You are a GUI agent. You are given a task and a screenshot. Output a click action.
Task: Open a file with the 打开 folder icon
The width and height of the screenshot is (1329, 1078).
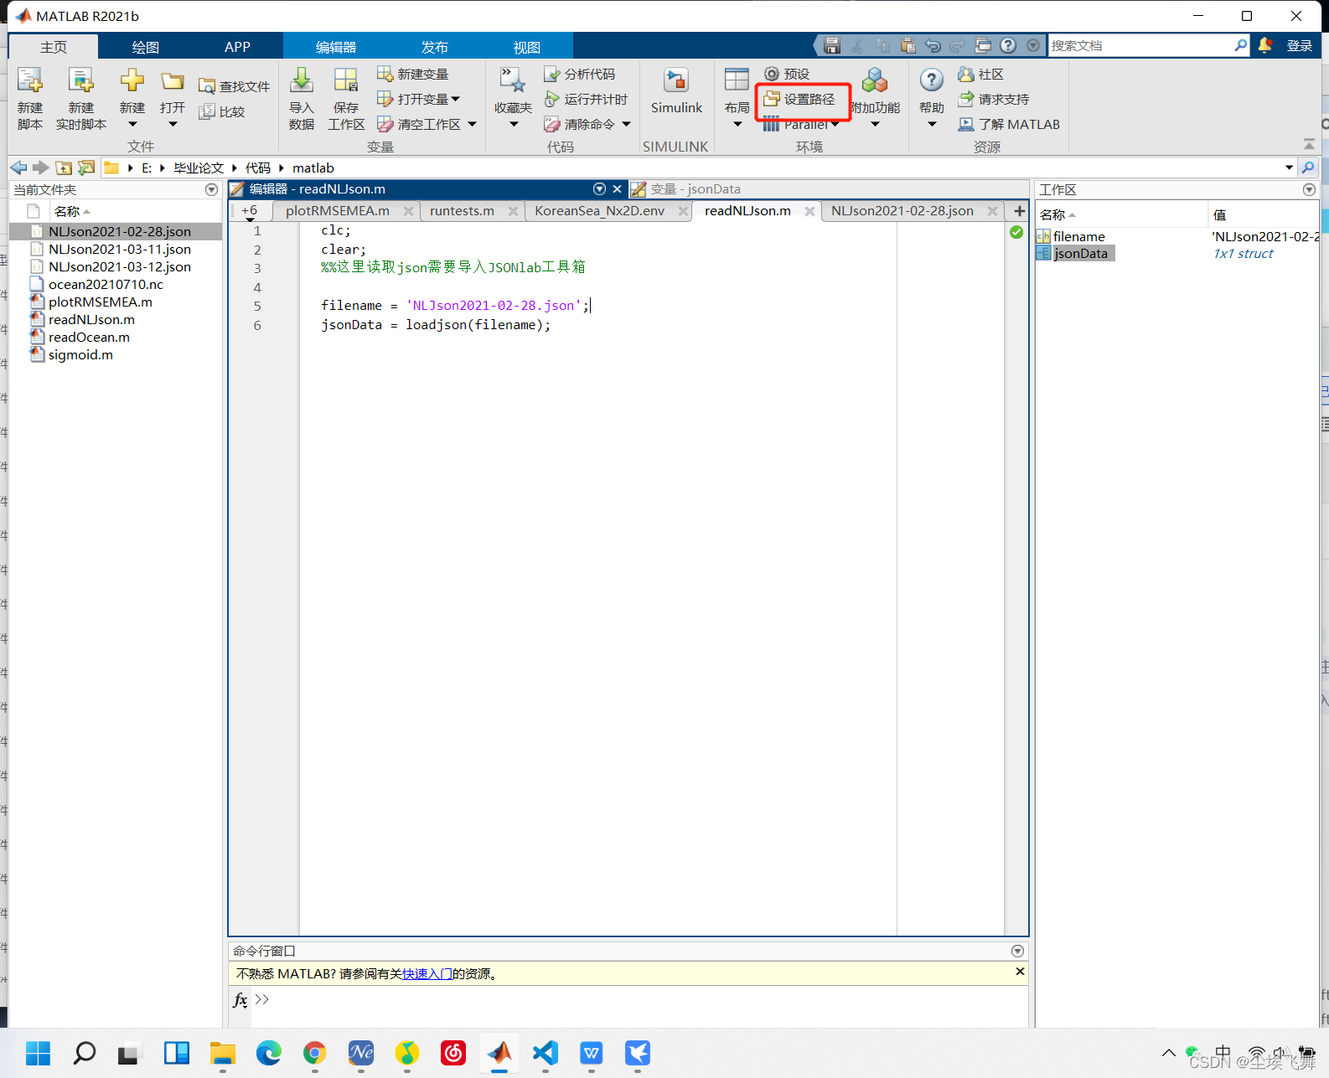(173, 81)
